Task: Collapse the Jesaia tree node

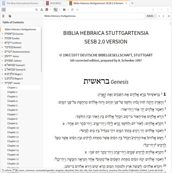Action: coord(2,83)
